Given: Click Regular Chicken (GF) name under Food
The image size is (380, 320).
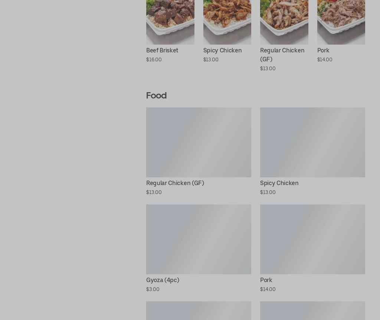Looking at the screenshot, I should [175, 183].
